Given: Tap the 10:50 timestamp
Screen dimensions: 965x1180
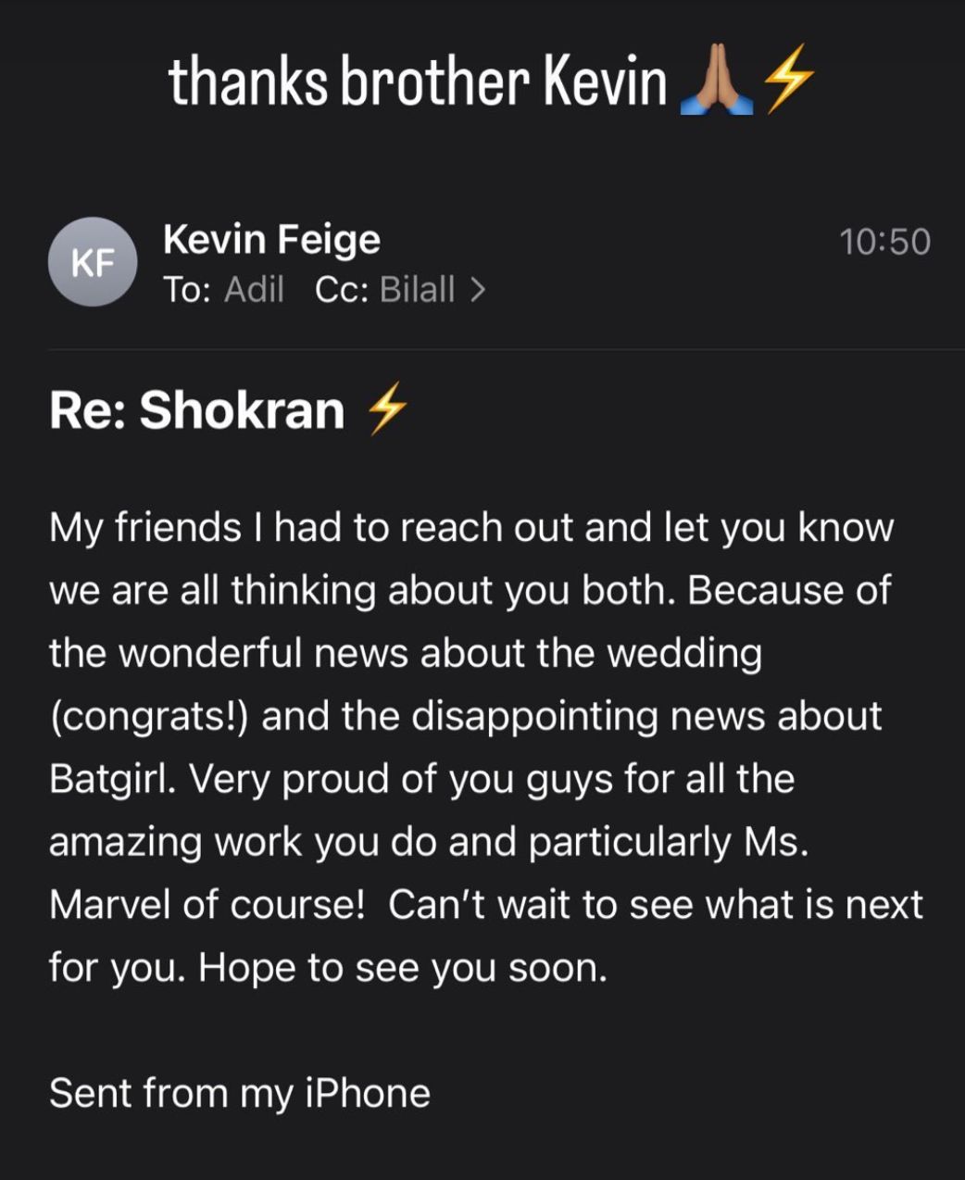Looking at the screenshot, I should pos(884,242).
